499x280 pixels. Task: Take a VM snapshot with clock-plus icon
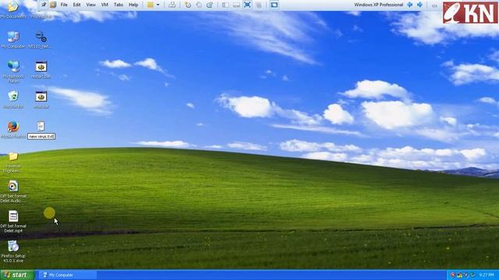coord(188,5)
